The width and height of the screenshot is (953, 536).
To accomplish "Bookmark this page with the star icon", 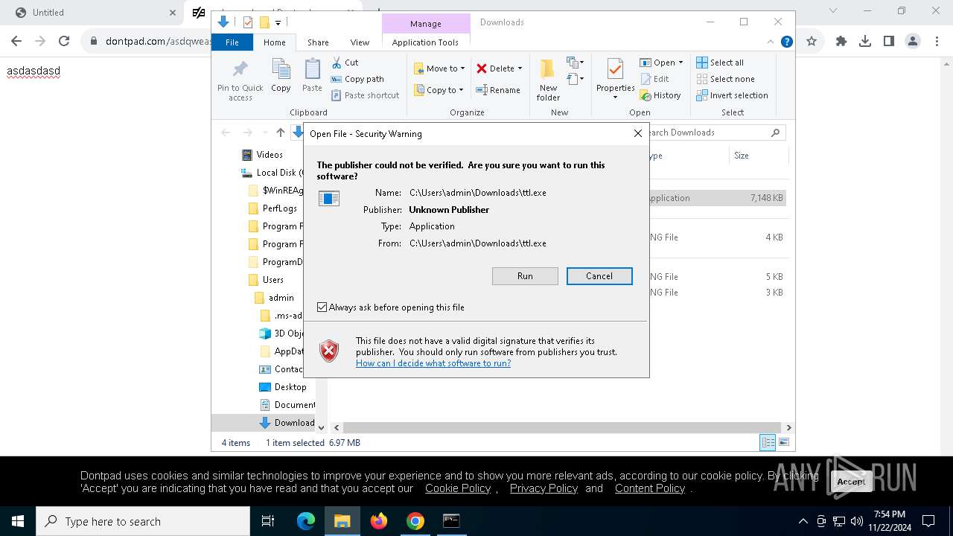I will point(812,42).
